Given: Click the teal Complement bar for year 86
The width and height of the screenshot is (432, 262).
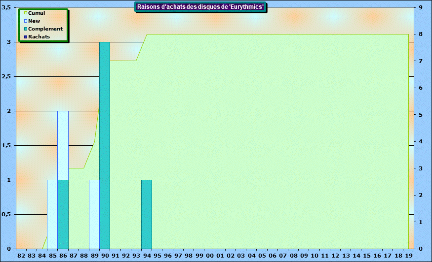Looking at the screenshot, I should 63,214.
